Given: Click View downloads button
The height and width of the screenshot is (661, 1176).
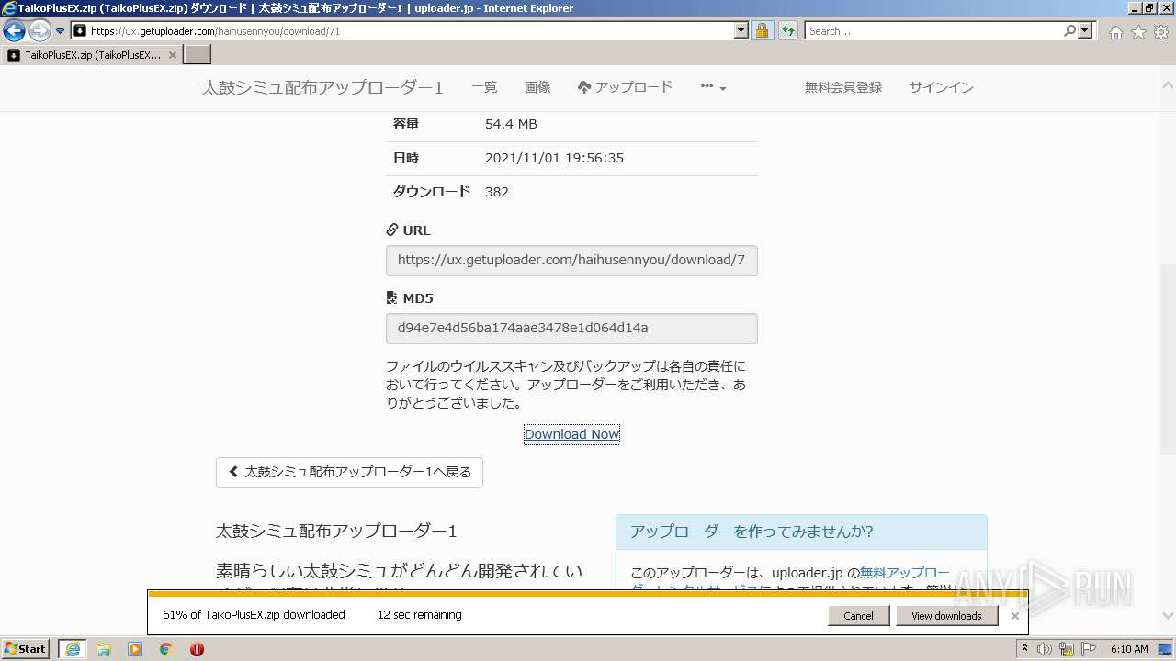Looking at the screenshot, I should coord(946,616).
